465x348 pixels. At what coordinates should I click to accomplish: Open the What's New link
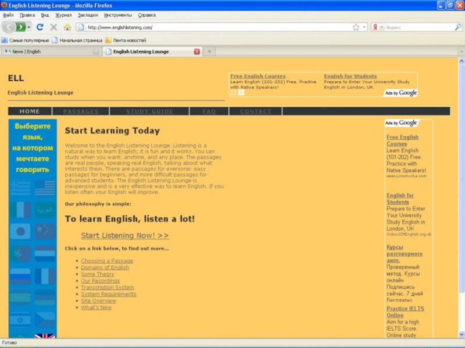click(96, 307)
